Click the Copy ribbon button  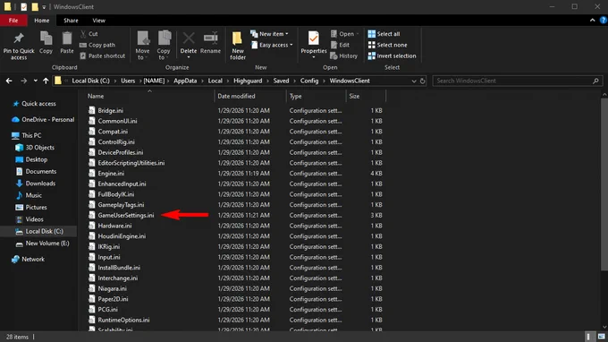(46, 42)
